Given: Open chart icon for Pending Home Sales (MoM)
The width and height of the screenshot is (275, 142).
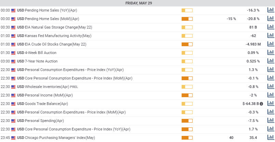Looking at the screenshot, I should (x=271, y=19).
